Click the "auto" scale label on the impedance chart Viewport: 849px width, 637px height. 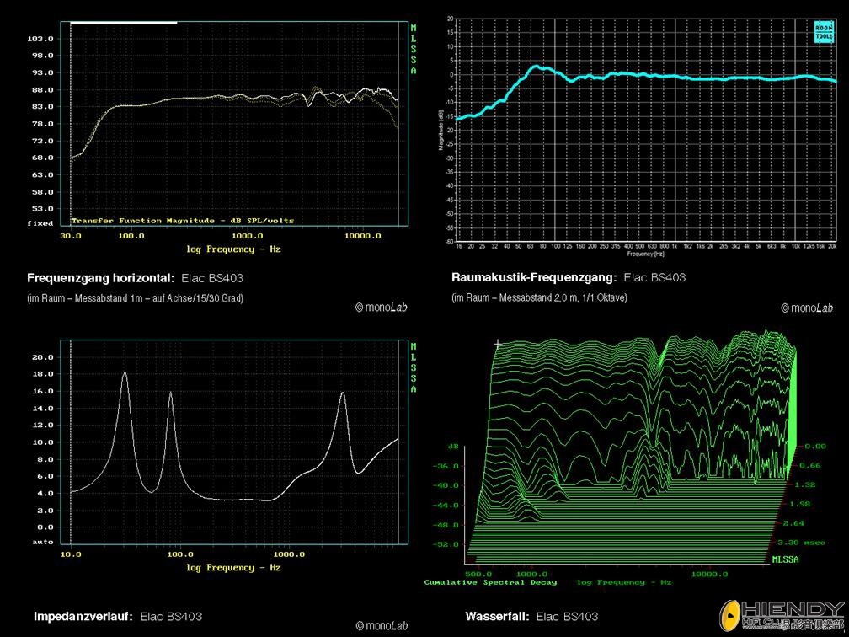(x=42, y=542)
